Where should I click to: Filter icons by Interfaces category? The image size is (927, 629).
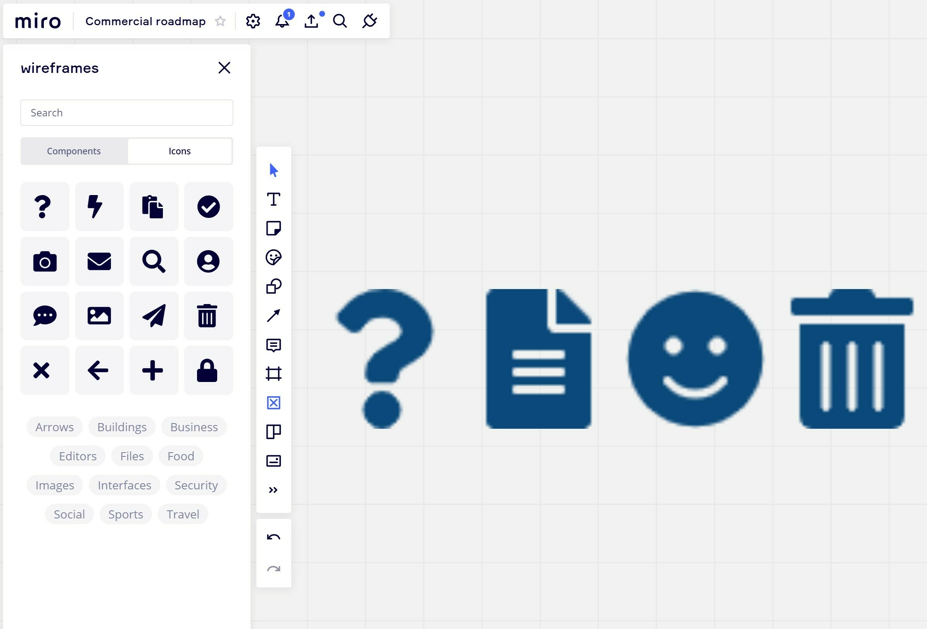coord(125,485)
